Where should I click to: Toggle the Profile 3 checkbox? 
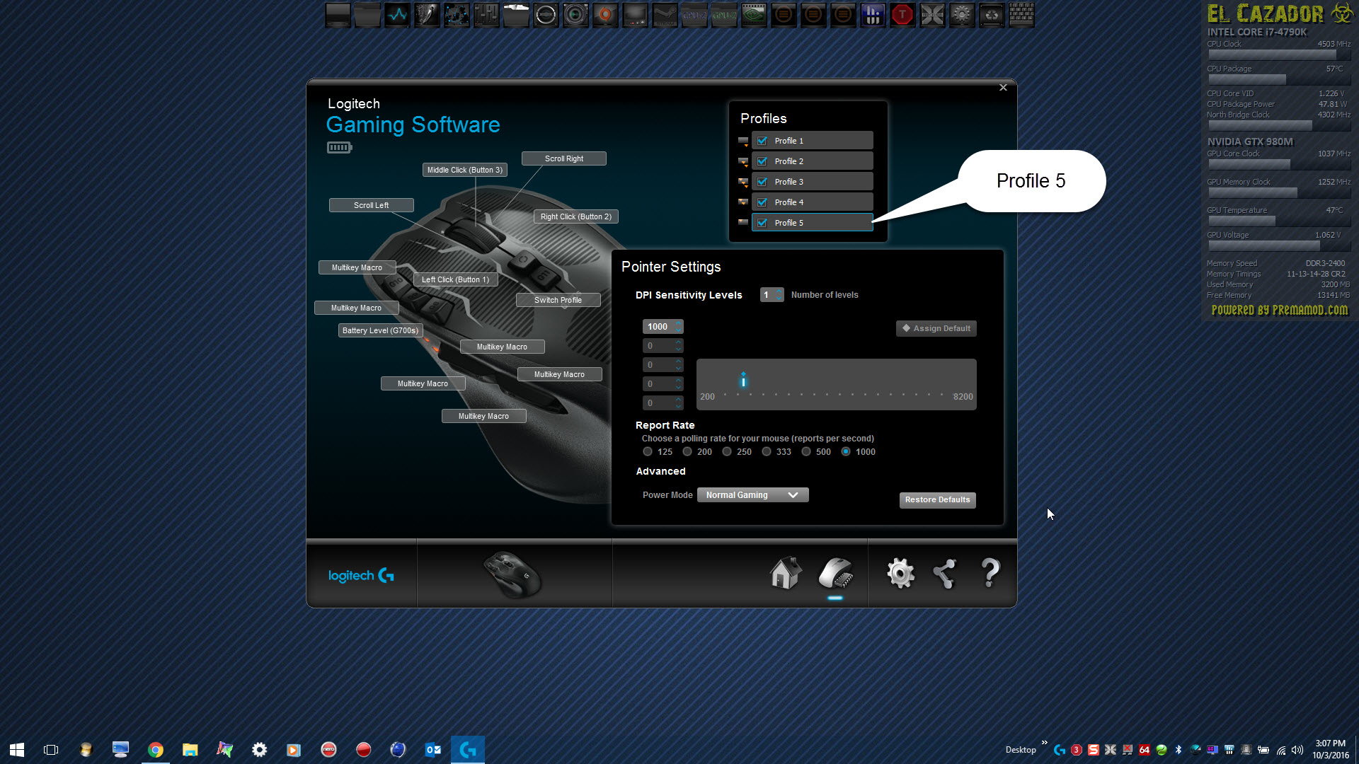762,182
